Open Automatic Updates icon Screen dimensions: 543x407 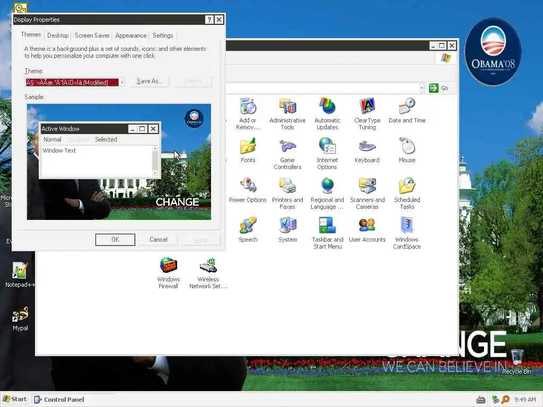[x=327, y=114]
